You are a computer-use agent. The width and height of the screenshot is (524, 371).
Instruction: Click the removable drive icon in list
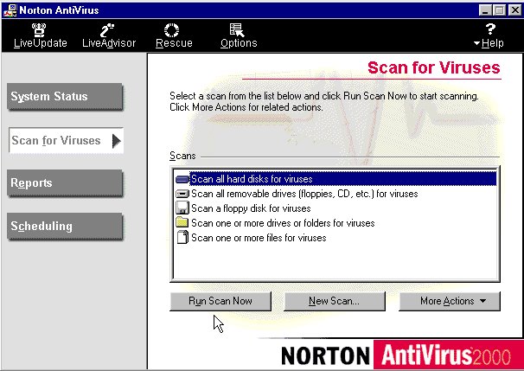(182, 194)
